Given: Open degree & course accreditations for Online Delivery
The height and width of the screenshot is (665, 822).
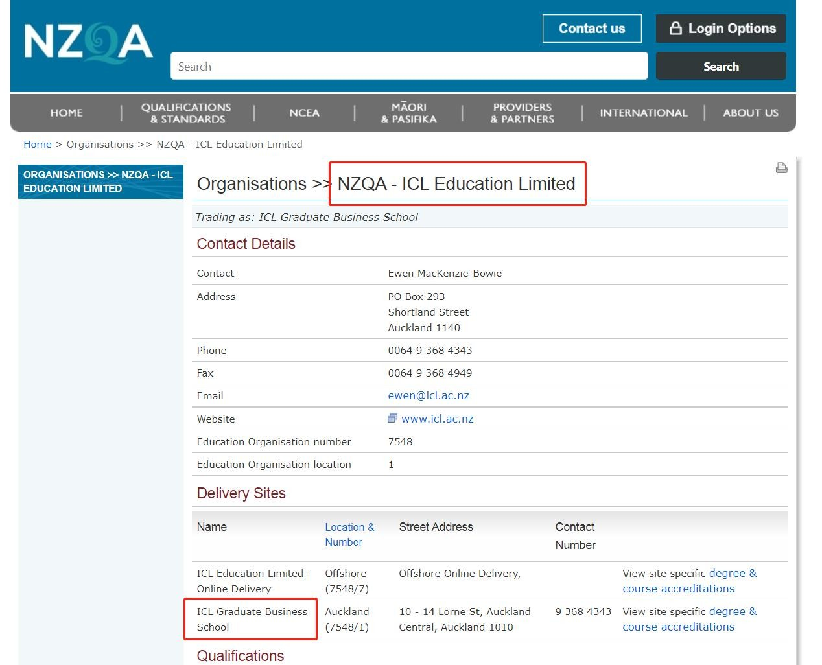Looking at the screenshot, I should pos(690,581).
